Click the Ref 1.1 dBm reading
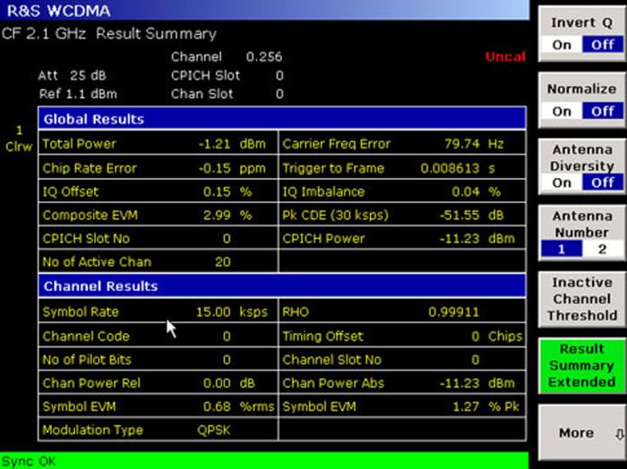Screen dimensions: 627x469 click(78, 94)
